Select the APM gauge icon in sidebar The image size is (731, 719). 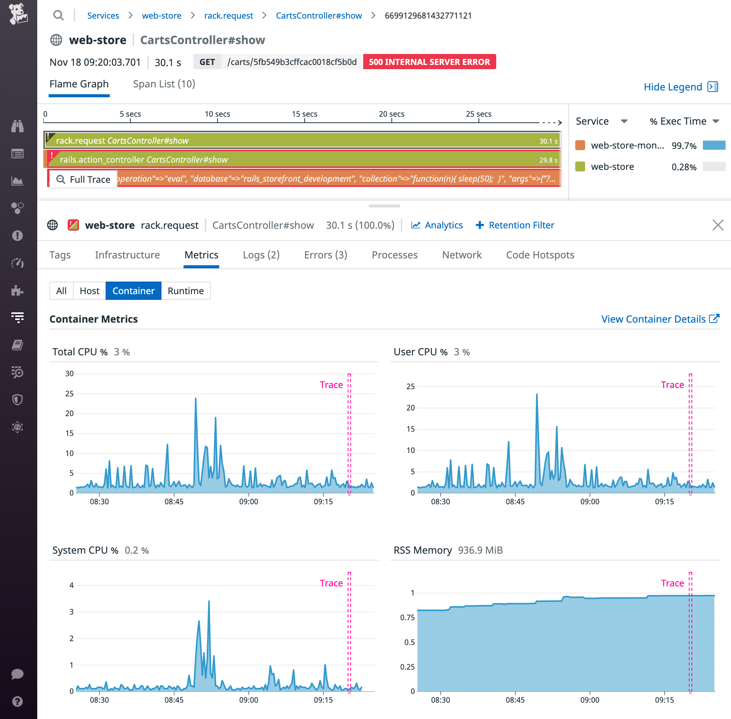[x=18, y=263]
